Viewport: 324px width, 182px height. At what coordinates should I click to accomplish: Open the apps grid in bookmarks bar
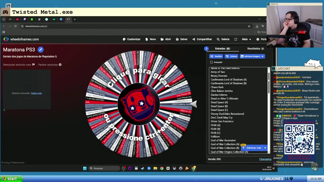click(4, 32)
